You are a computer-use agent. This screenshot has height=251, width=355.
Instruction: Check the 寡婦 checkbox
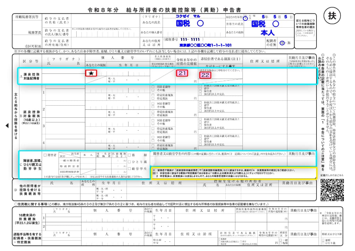[129, 155]
